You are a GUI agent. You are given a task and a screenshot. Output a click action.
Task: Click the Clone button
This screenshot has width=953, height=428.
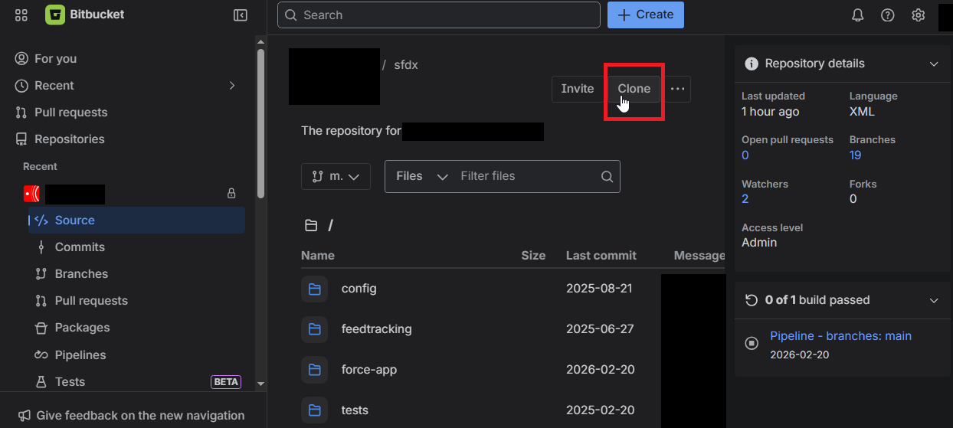(634, 89)
